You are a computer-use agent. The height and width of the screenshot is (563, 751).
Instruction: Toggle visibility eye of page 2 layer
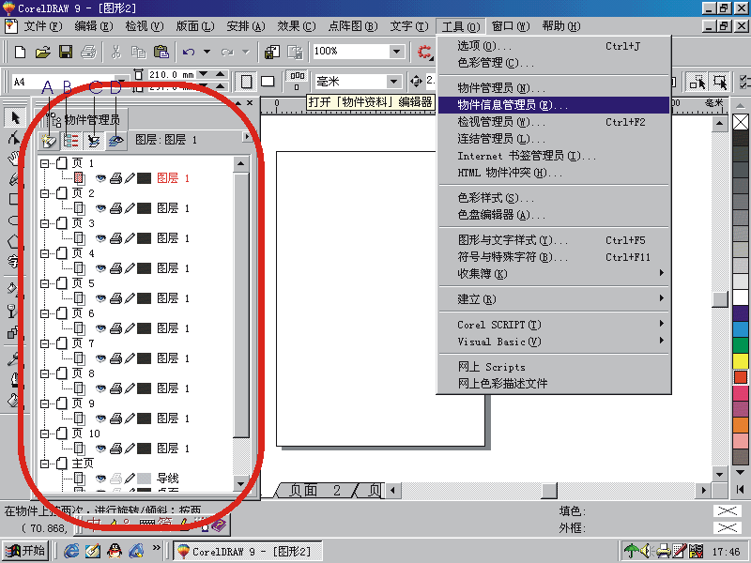tap(100, 208)
